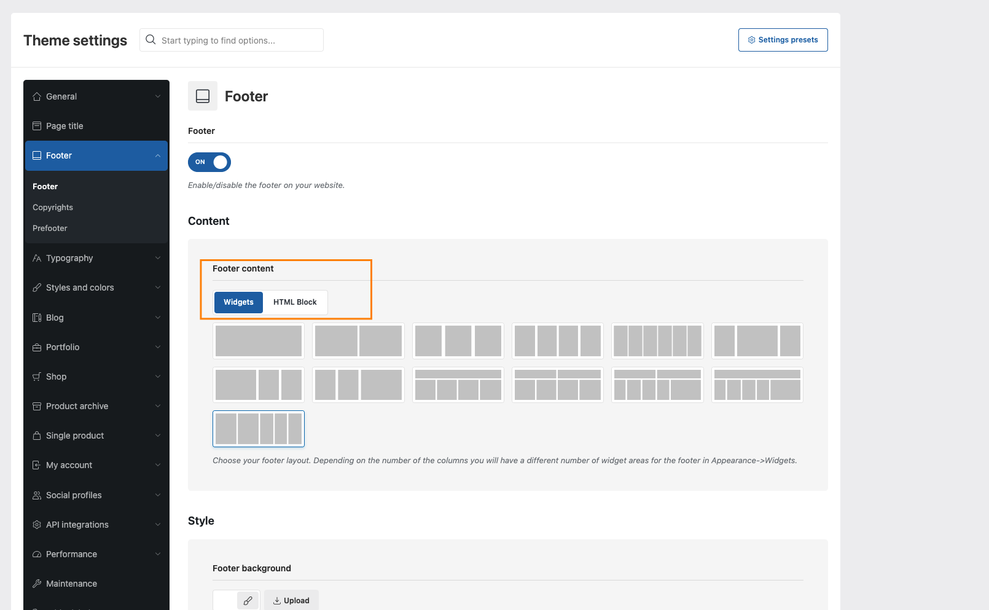
Task: Expand the Social profiles chevron
Action: [x=158, y=495]
